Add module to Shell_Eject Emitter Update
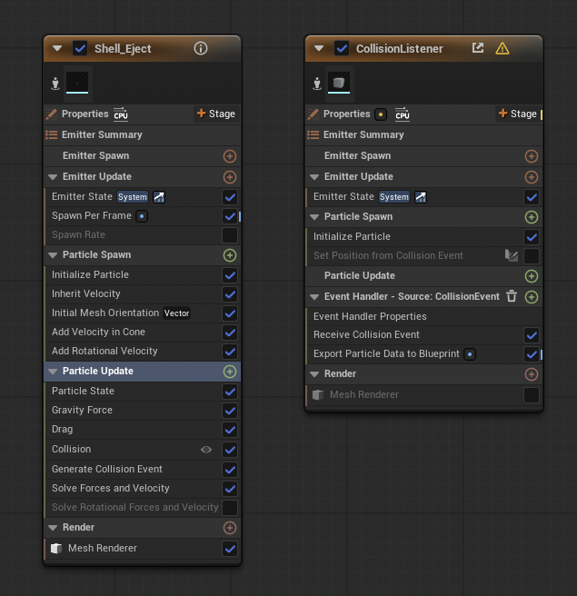Viewport: 577px width, 596px height. [230, 177]
